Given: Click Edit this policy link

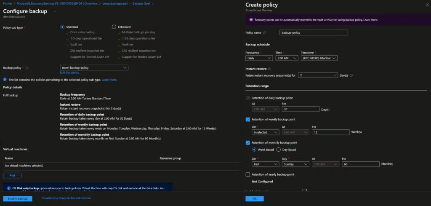Looking at the screenshot, I should (69, 72).
